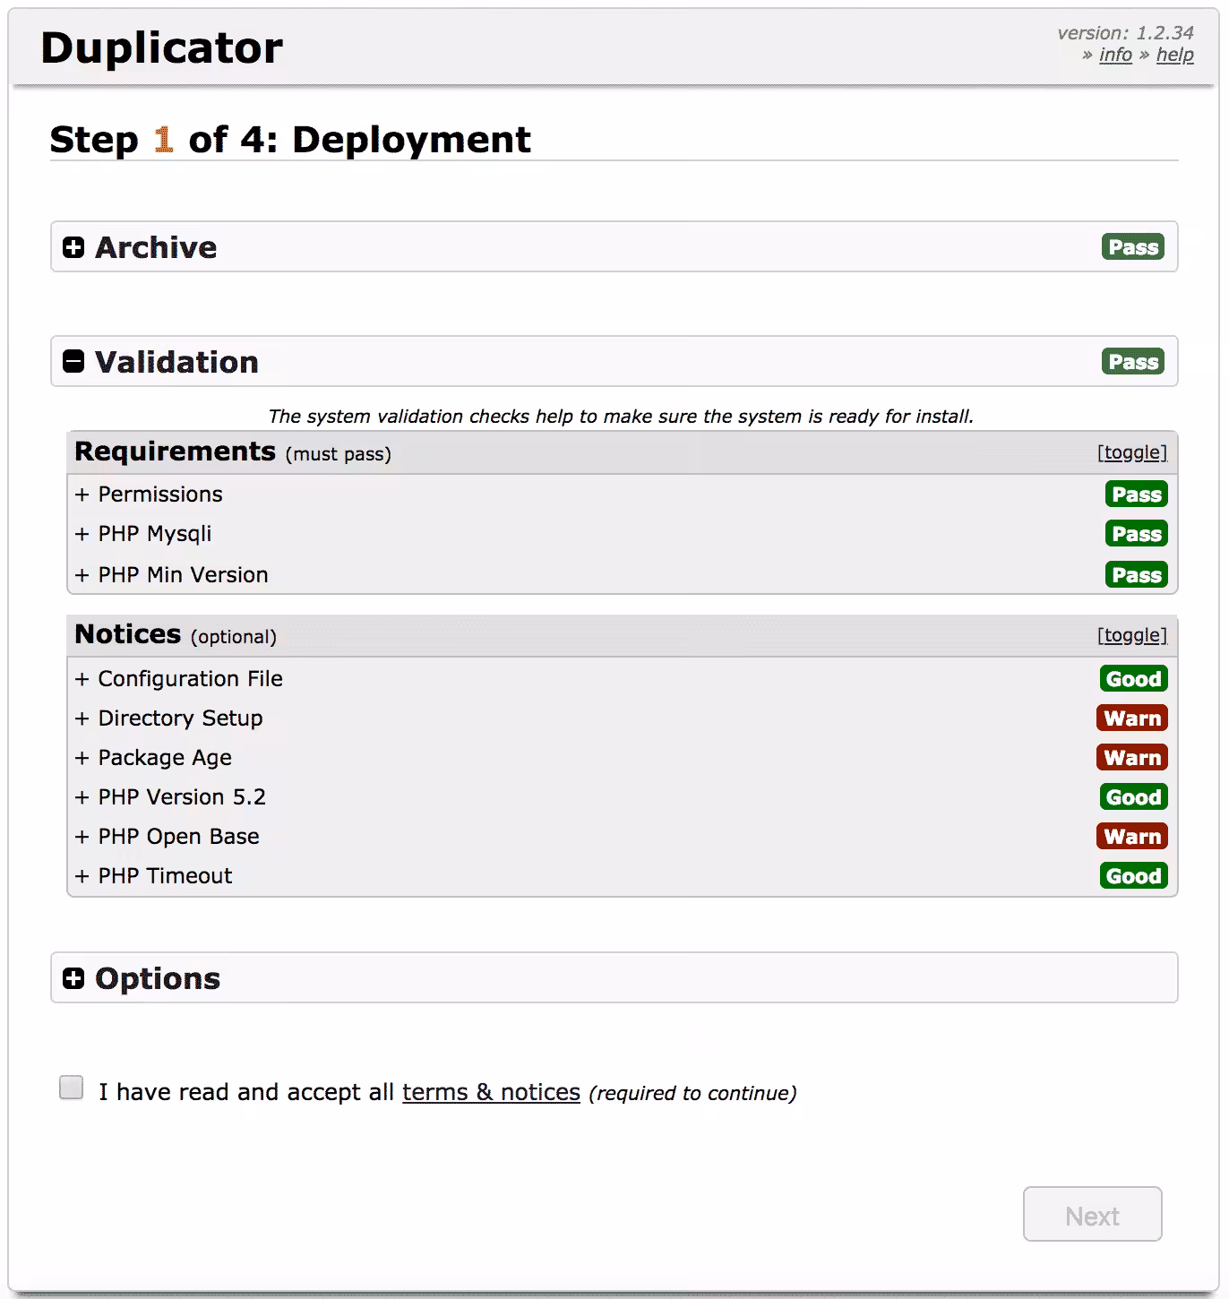
Task: Click the PHP Open Base Warn badge
Action: click(x=1132, y=837)
